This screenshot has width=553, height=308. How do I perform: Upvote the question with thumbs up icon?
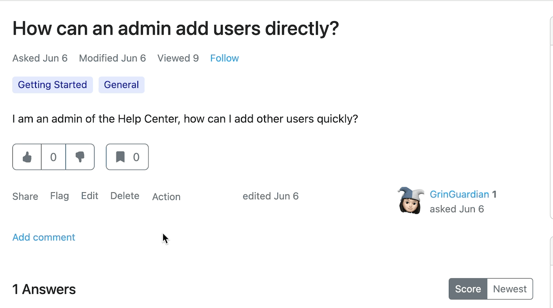(26, 157)
